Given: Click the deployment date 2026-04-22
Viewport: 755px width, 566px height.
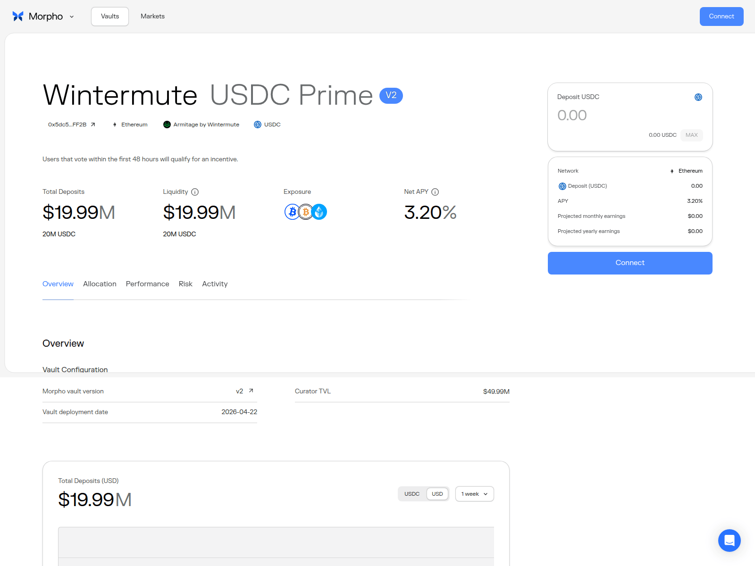Looking at the screenshot, I should coord(239,412).
